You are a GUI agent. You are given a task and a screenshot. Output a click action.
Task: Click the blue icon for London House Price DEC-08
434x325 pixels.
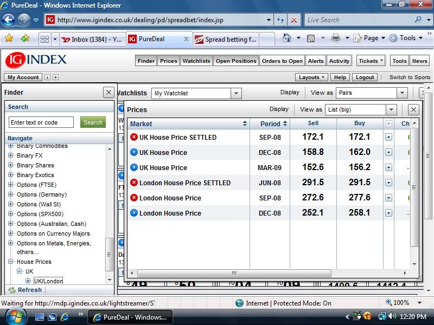tap(134, 213)
